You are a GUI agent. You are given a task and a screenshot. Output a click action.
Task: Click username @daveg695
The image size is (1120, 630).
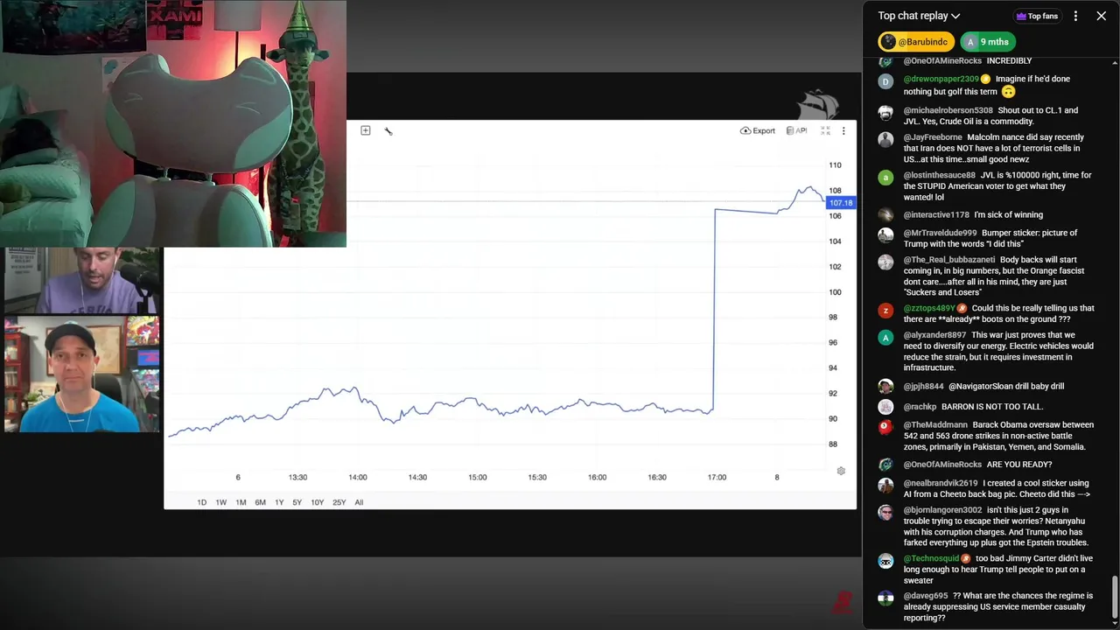pyautogui.click(x=925, y=596)
